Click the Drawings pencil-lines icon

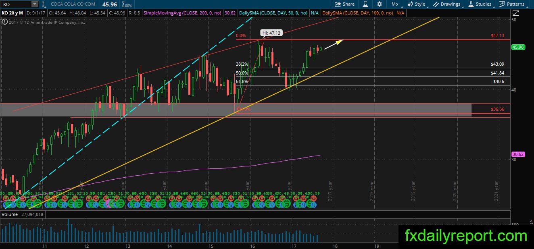tap(436, 4)
